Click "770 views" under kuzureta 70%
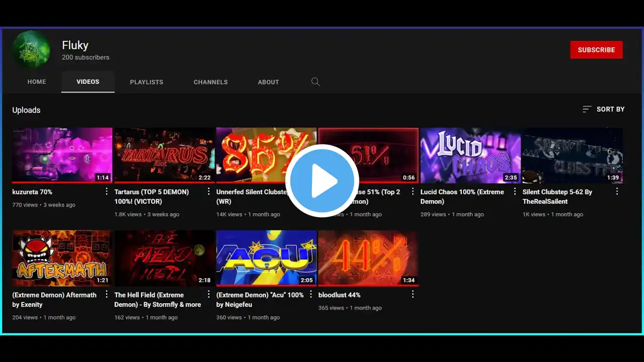The height and width of the screenshot is (362, 644). 25,205
